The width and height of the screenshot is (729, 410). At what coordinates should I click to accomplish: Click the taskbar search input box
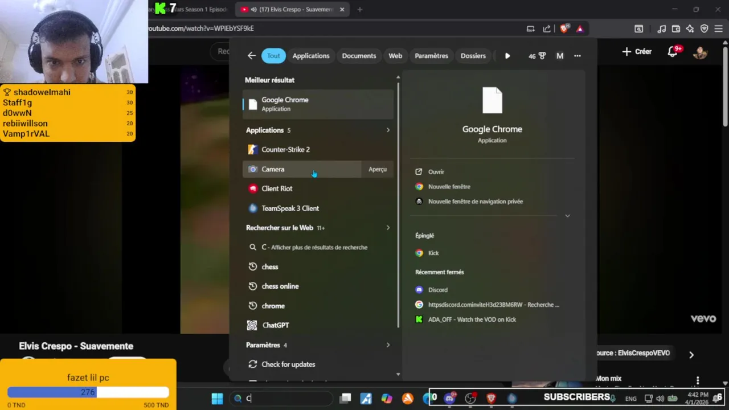[x=281, y=399]
